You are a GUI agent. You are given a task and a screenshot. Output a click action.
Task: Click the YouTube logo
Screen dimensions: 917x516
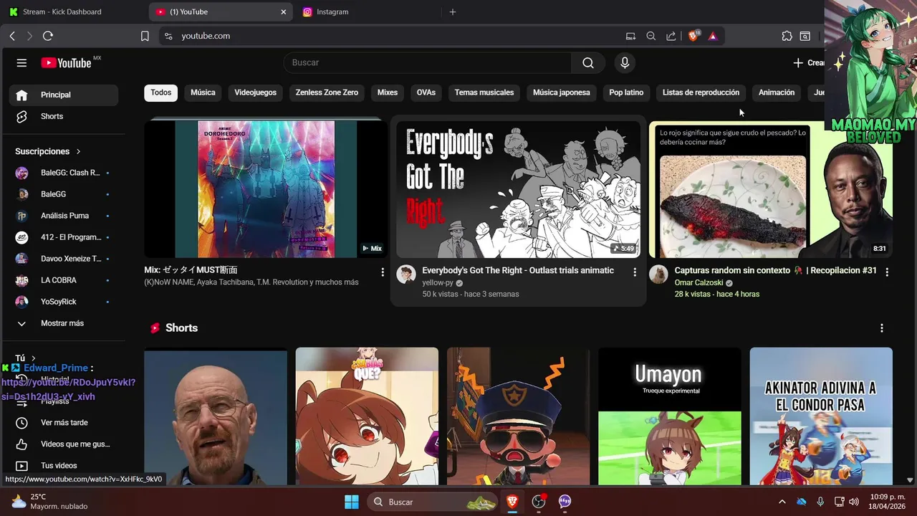point(67,63)
